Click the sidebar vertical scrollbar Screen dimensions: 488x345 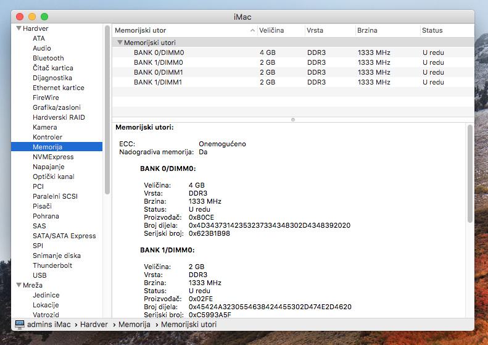[x=107, y=110]
